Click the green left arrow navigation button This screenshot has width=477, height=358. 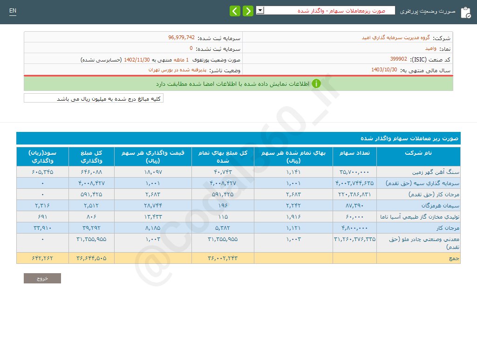(x=235, y=11)
